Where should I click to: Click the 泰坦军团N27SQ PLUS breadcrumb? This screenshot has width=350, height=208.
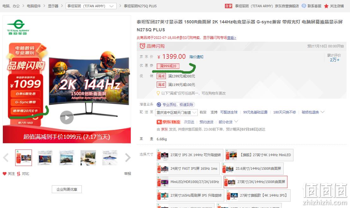140,6
